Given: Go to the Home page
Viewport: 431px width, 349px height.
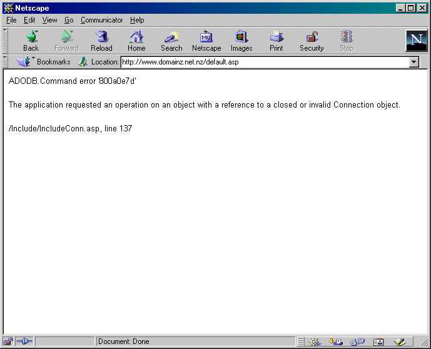Looking at the screenshot, I should coord(136,41).
